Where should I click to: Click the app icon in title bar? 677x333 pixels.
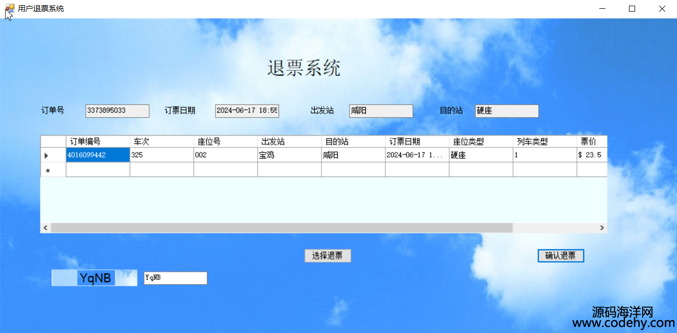point(9,9)
